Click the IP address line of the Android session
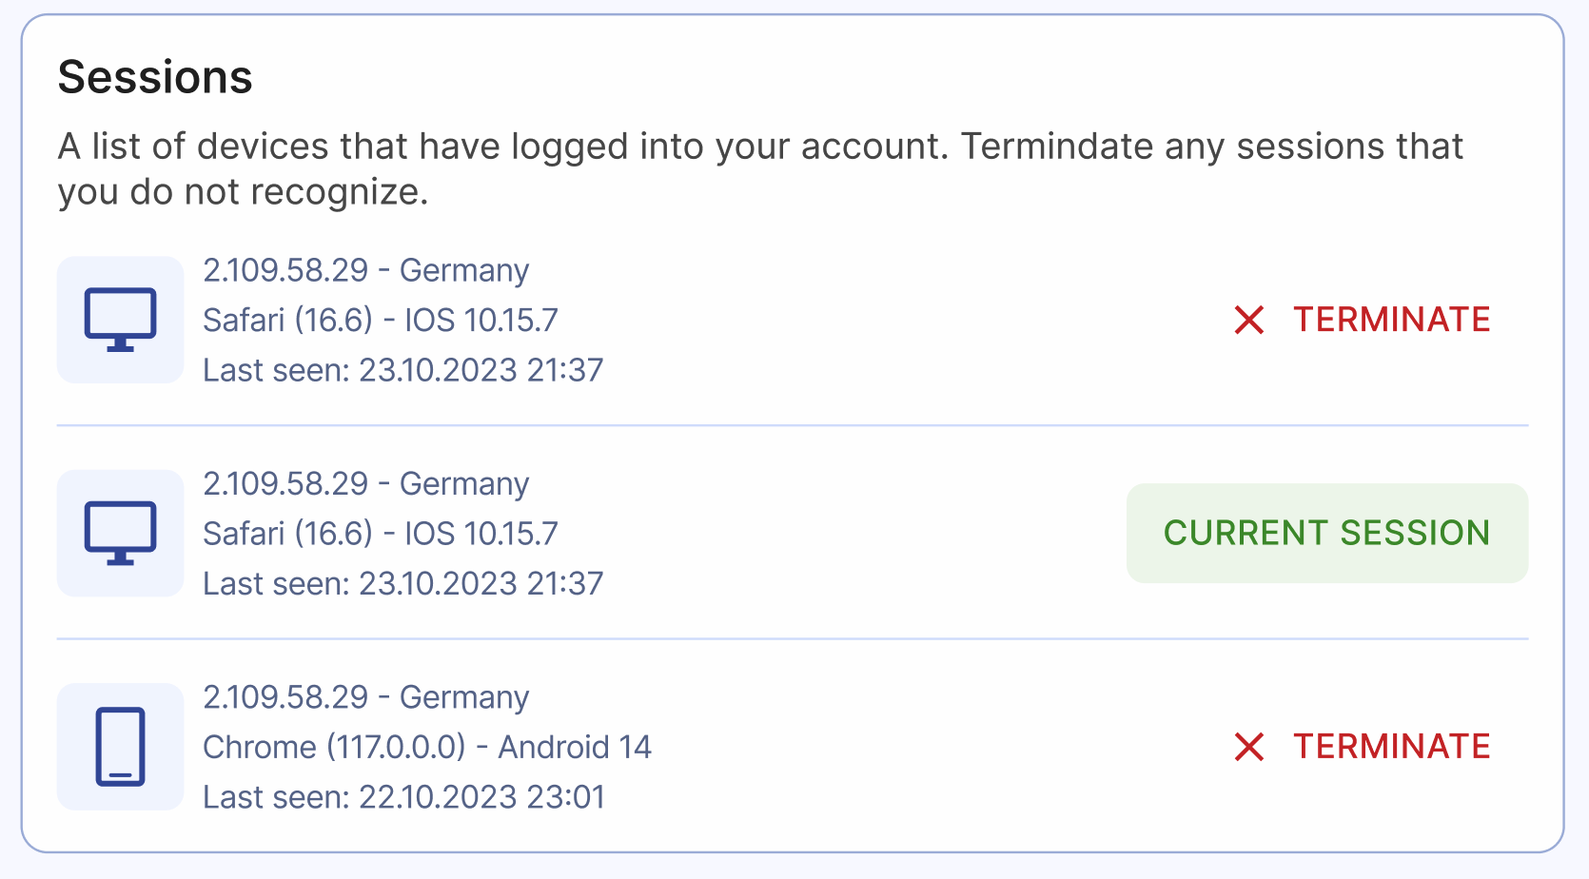 (x=365, y=697)
